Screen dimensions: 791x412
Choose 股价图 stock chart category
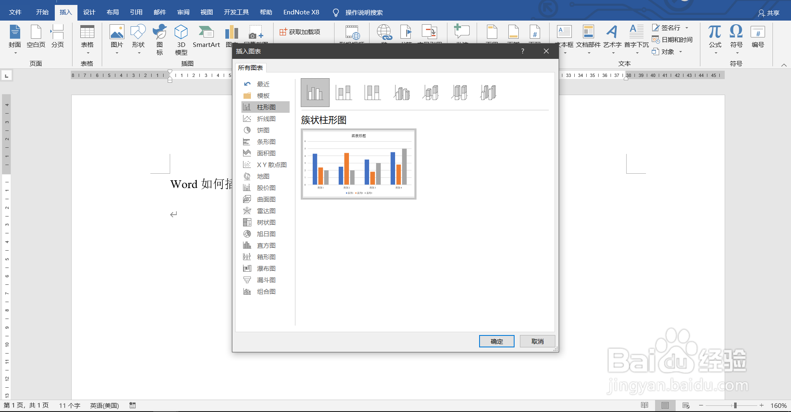pyautogui.click(x=265, y=188)
